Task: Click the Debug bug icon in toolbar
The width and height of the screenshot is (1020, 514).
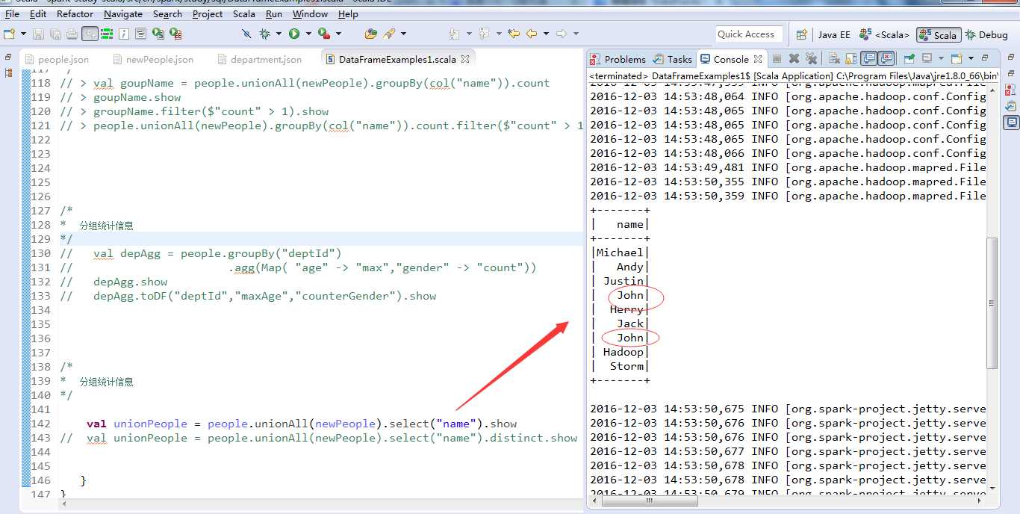Action: pyautogui.click(x=264, y=34)
